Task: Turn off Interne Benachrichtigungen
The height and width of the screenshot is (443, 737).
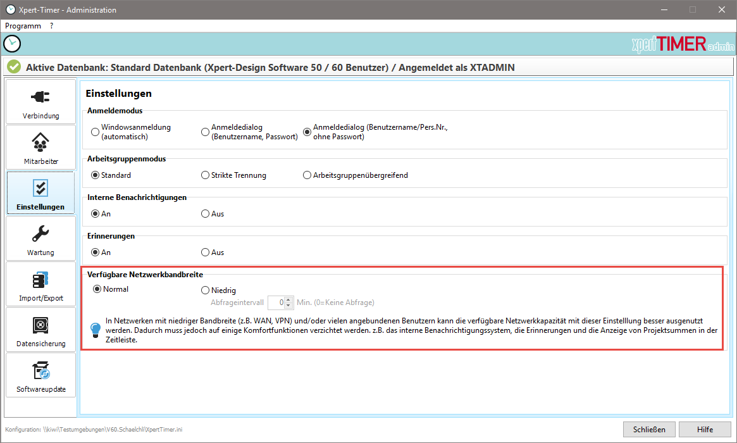Action: (x=205, y=214)
